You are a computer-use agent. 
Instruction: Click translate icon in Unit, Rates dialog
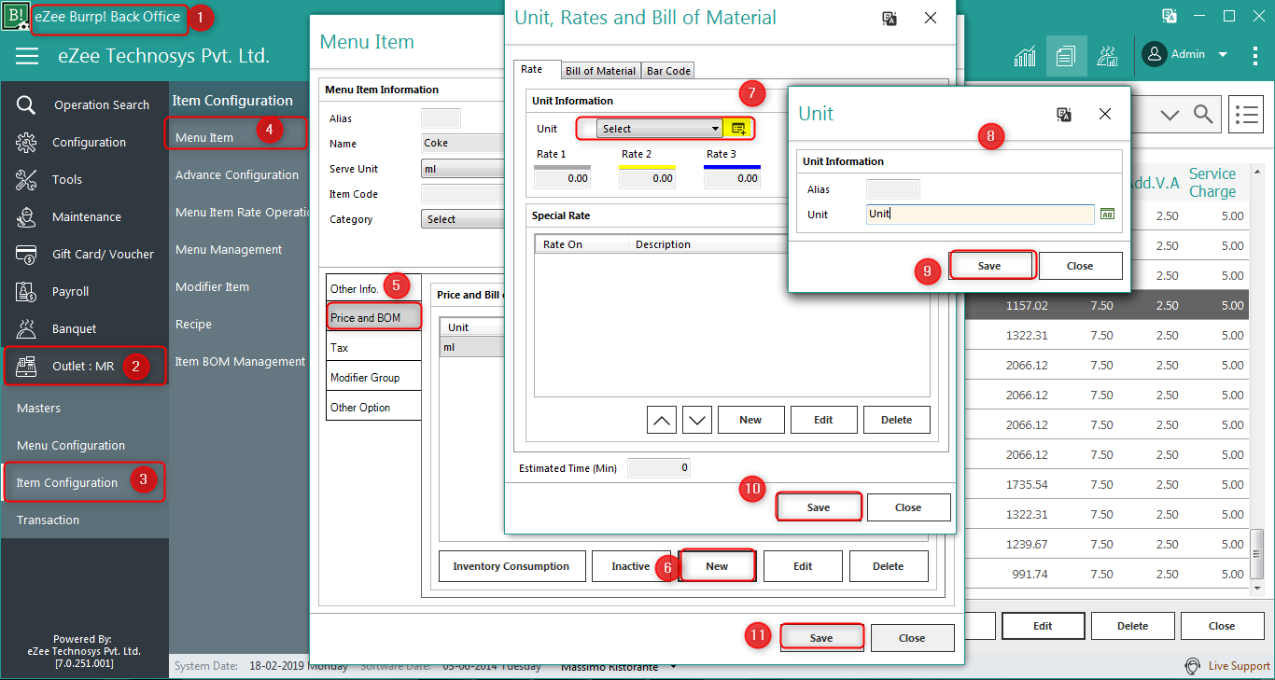pyautogui.click(x=890, y=18)
